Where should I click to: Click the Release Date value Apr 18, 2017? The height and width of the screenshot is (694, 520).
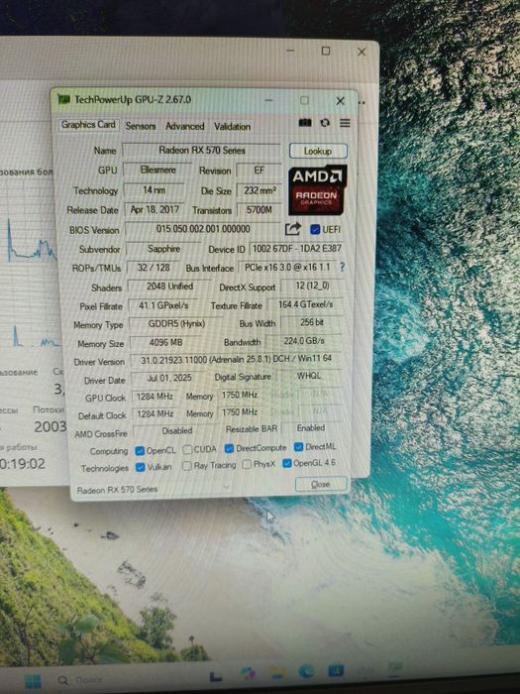click(x=155, y=209)
